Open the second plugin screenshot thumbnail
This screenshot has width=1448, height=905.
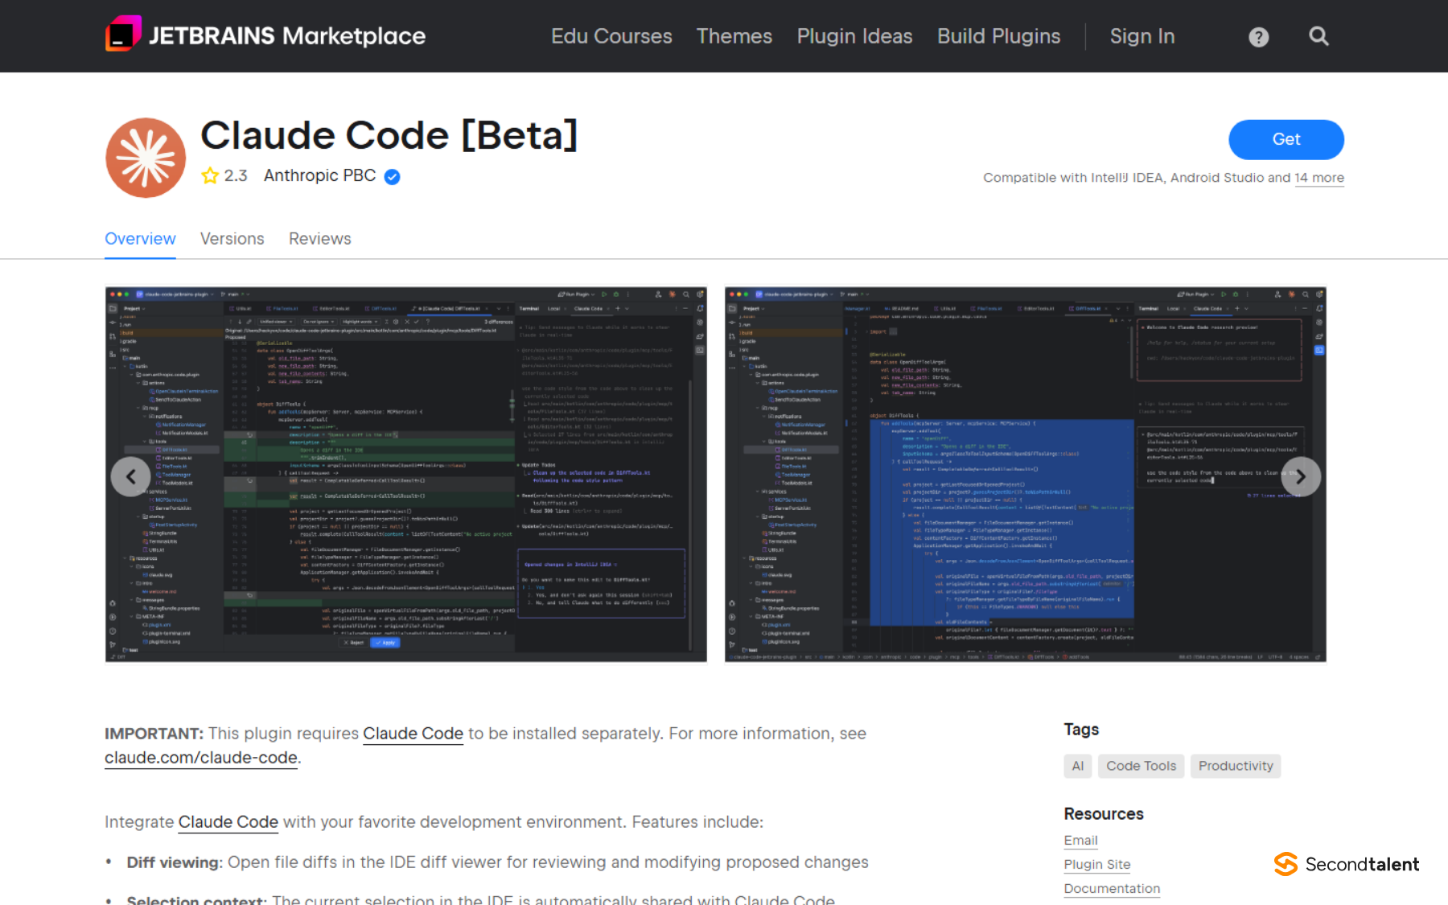tap(1026, 475)
